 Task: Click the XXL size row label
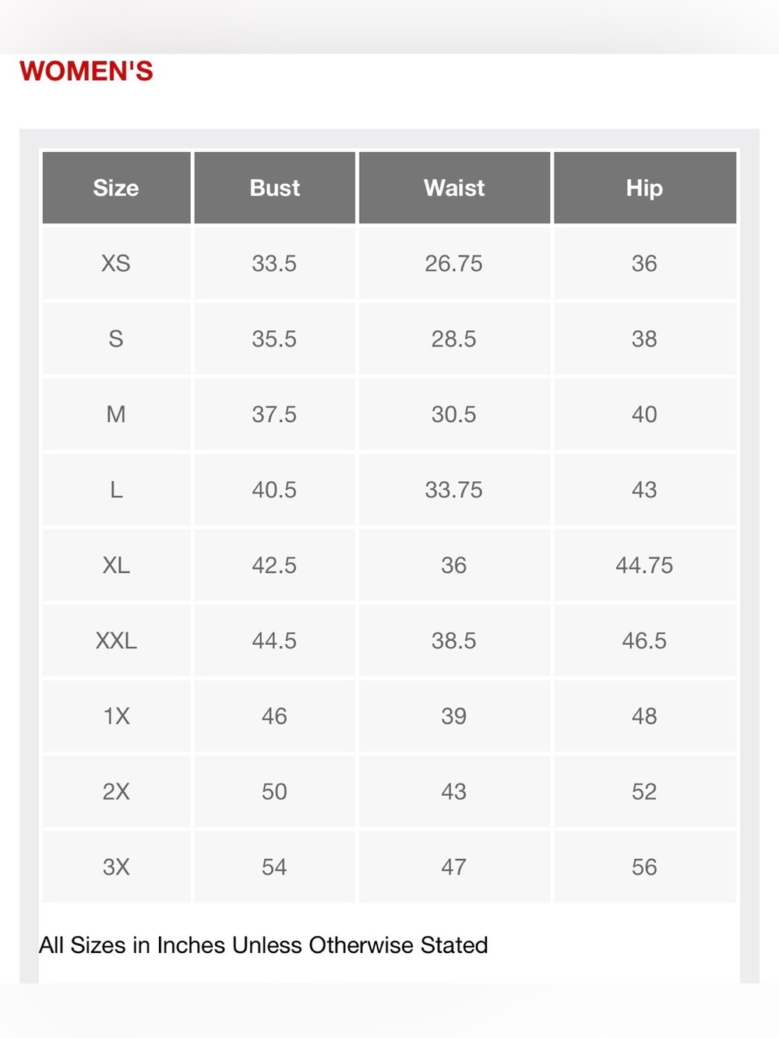tap(116, 641)
